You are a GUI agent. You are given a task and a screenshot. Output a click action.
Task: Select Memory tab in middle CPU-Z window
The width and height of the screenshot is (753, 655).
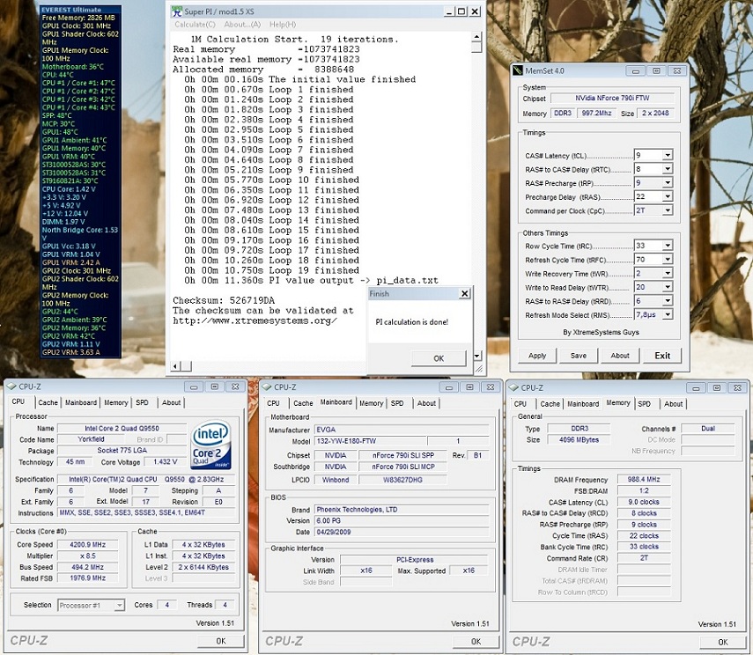click(372, 403)
